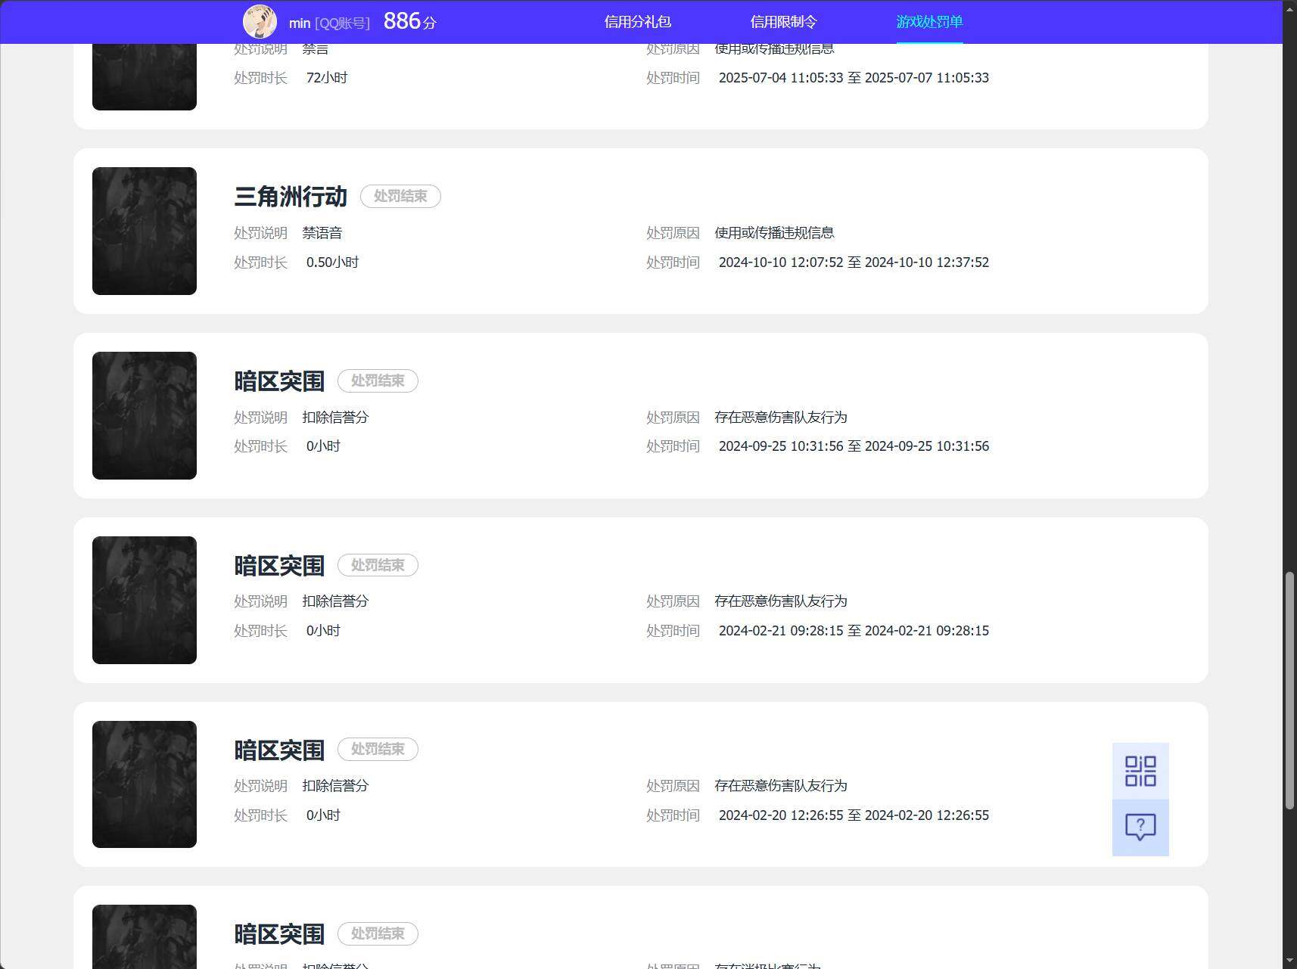Click the 886分 credit score

pyautogui.click(x=409, y=21)
